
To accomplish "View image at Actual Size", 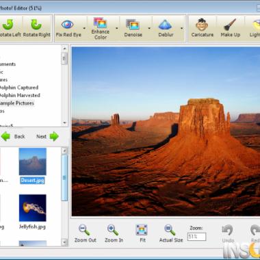I will (x=171, y=233).
